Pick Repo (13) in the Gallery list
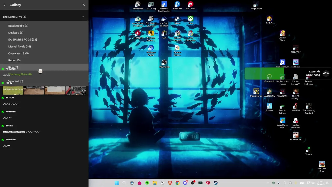Viewport: 332px width, 187px height. coord(44,60)
